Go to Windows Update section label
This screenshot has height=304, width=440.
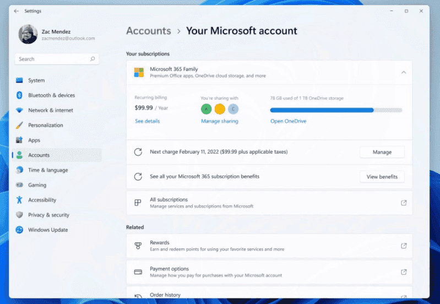tap(48, 230)
